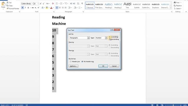Click Cancel in Sort Text dialog

(x=114, y=66)
